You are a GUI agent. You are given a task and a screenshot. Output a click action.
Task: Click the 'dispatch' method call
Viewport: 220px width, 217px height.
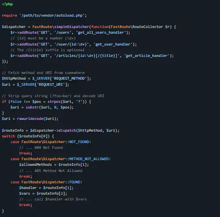point(67,130)
